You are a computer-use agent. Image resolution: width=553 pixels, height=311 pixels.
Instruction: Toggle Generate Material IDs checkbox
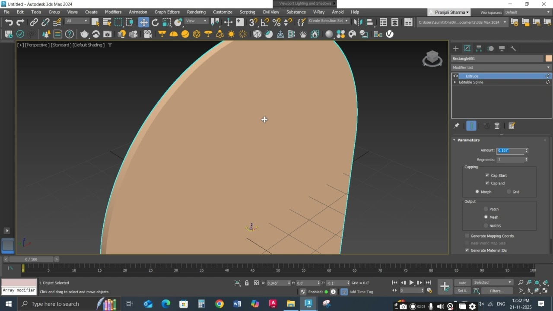(467, 250)
